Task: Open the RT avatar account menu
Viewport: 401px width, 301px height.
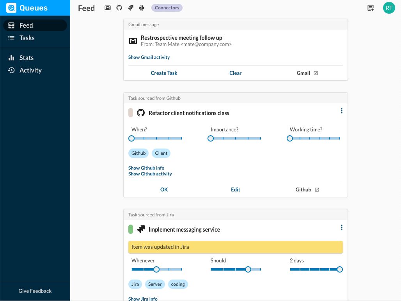Action: click(389, 8)
